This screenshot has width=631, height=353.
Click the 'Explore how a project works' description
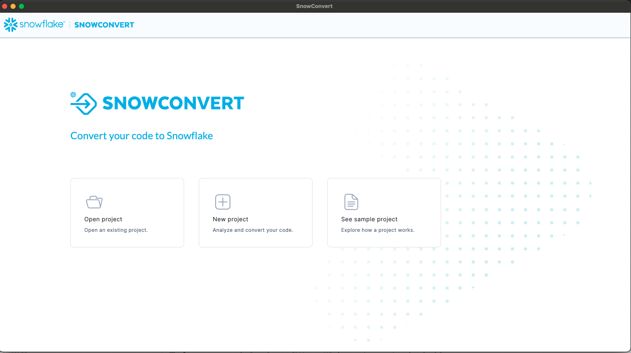(x=377, y=230)
